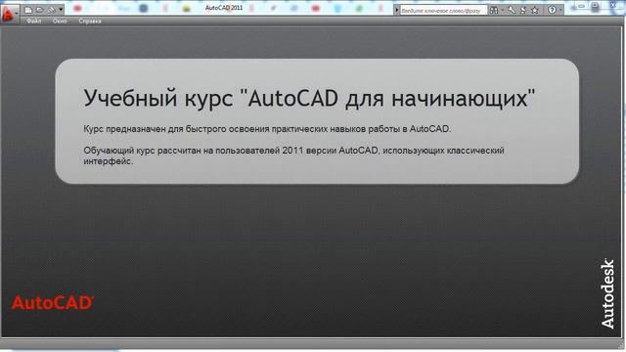Click the keyword search input field
Screen dimensions: 626x352
pos(443,11)
